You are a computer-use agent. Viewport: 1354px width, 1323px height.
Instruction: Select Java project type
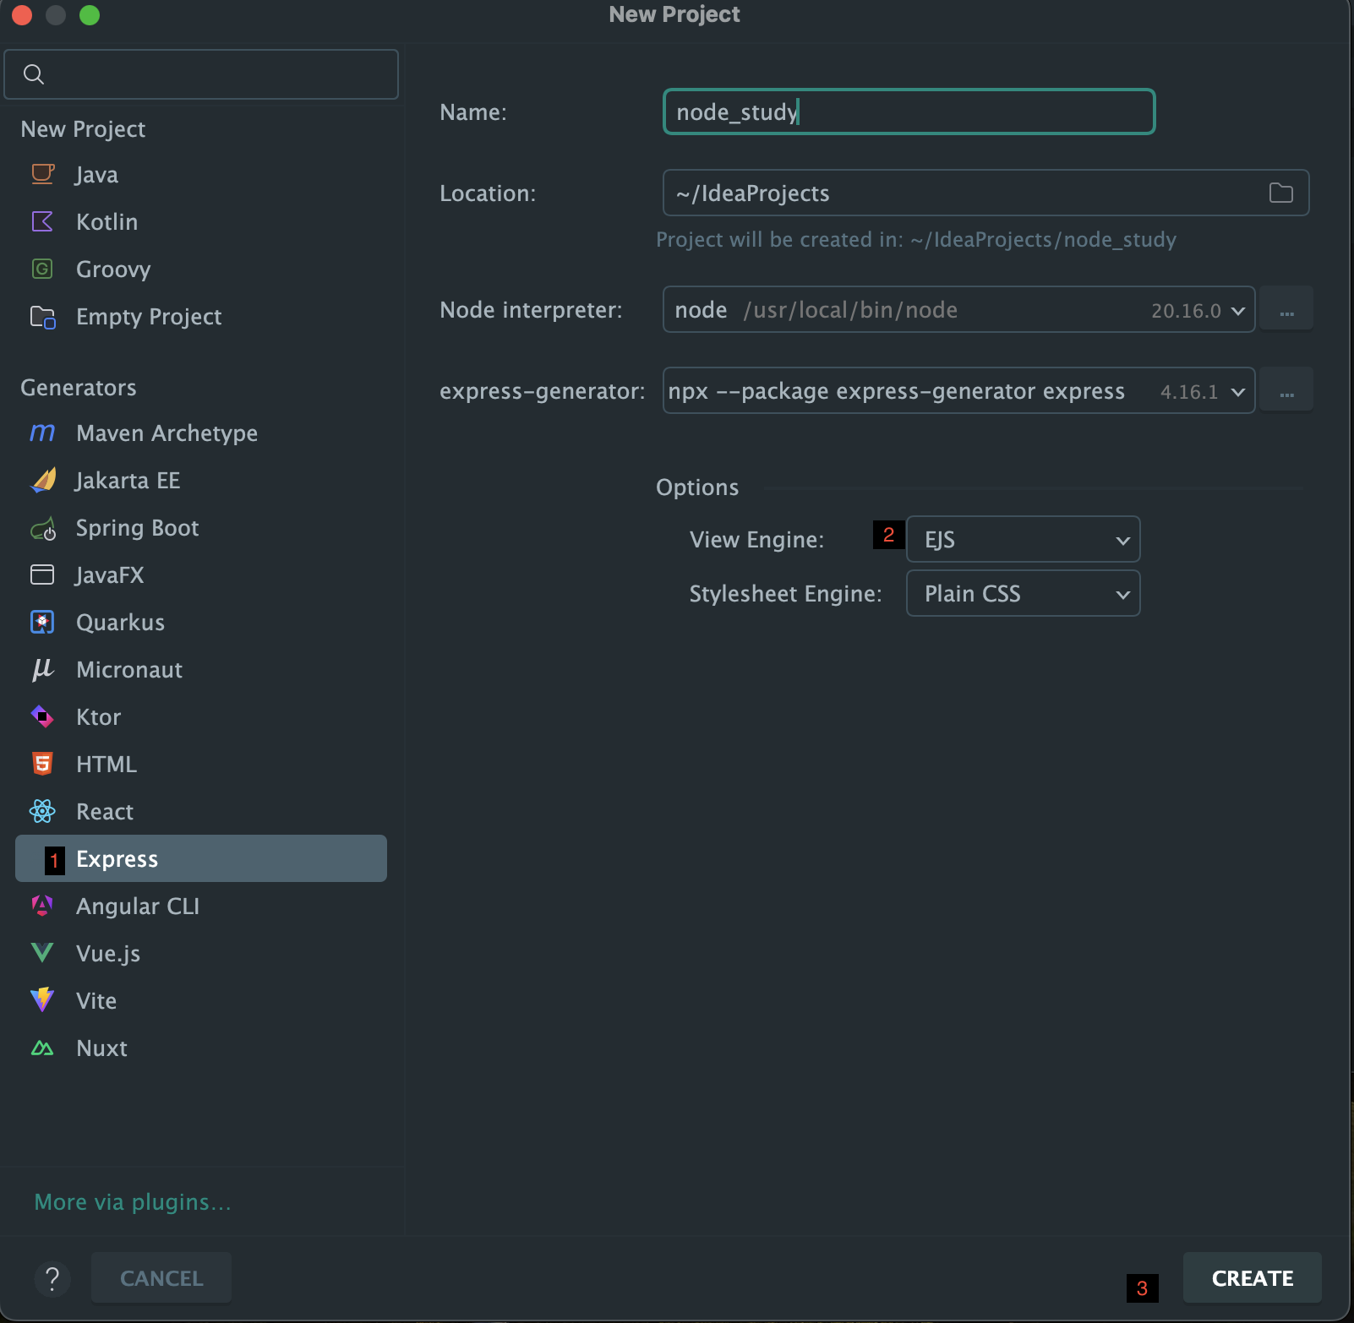[201, 174]
